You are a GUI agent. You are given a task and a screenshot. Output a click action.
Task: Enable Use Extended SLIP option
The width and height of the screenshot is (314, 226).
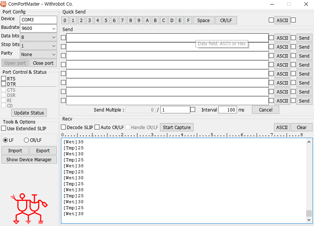(x=4, y=128)
